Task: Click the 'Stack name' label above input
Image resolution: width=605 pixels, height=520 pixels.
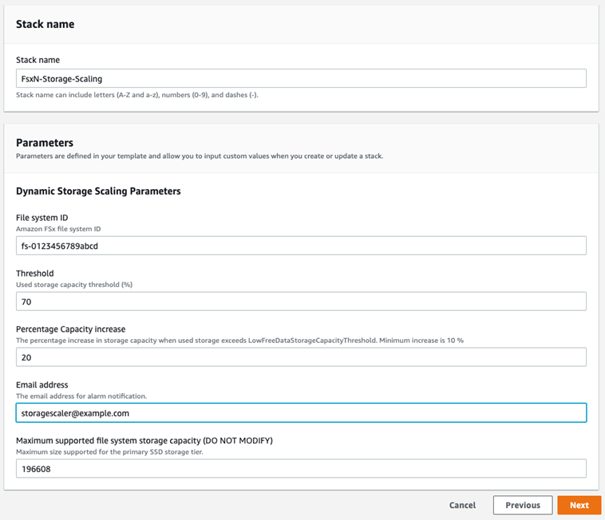Action: click(x=38, y=60)
